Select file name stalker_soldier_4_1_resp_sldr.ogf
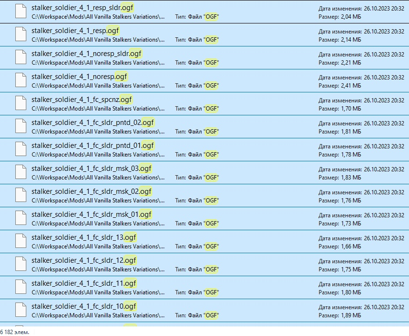The height and width of the screenshot is (336, 409). tap(82, 8)
